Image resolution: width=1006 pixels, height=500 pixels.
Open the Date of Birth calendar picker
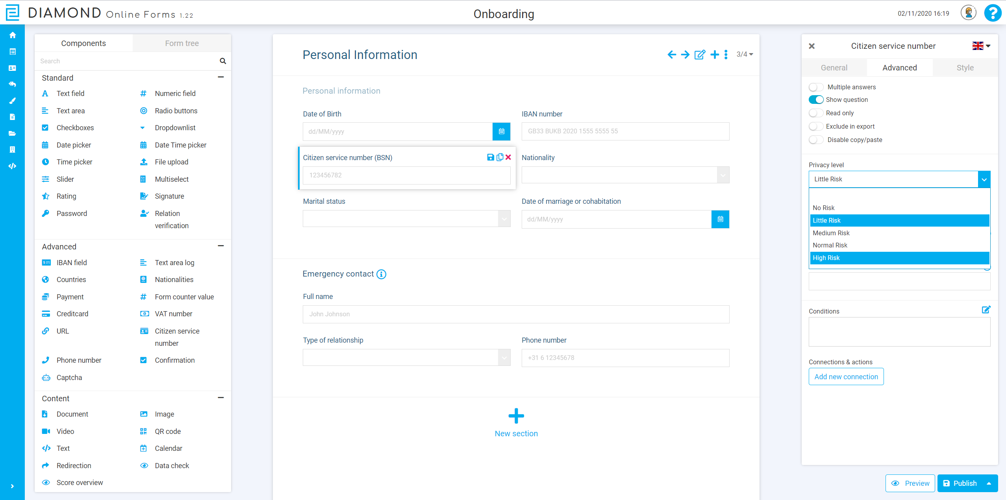coord(501,131)
